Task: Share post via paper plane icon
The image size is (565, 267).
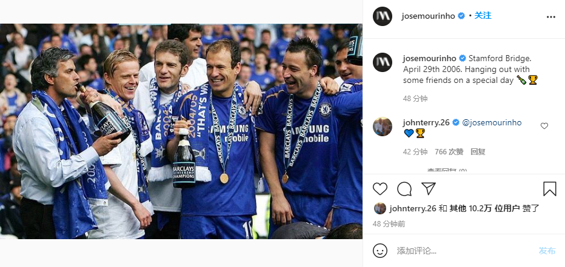Action: pyautogui.click(x=429, y=188)
